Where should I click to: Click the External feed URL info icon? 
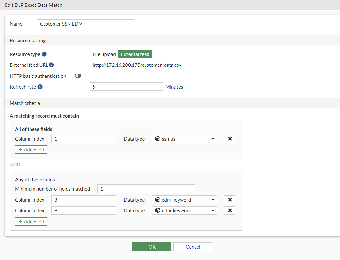click(x=51, y=65)
